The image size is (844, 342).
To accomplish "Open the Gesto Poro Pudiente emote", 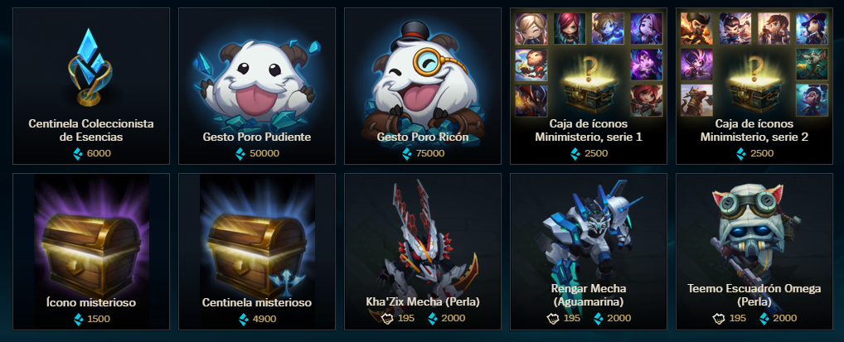I will [x=257, y=79].
